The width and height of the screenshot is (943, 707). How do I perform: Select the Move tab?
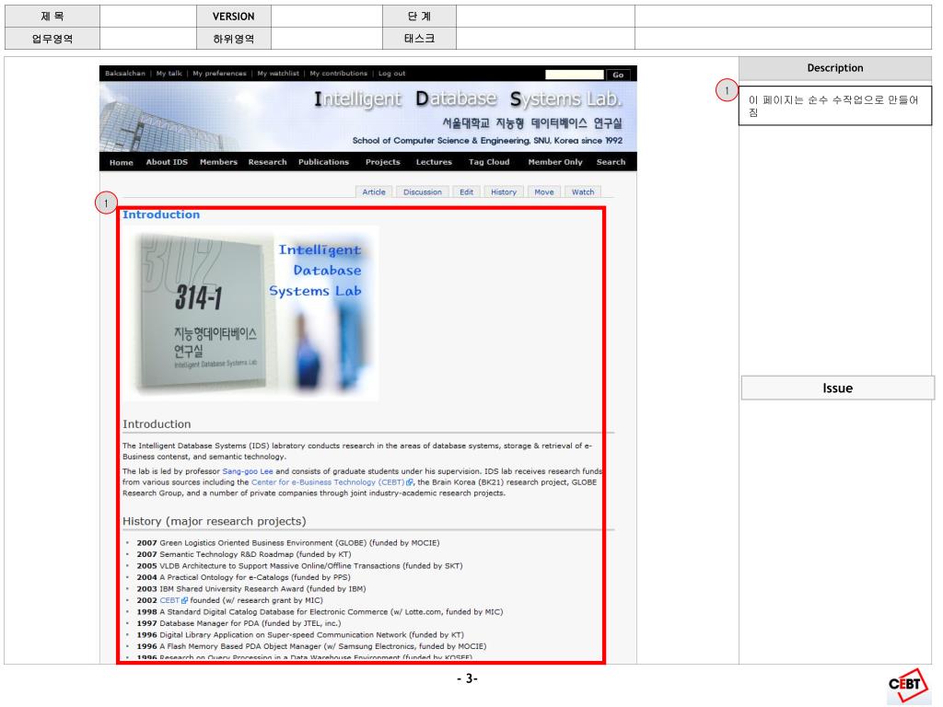(543, 191)
